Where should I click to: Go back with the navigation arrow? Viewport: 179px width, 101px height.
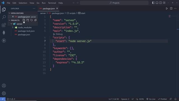tap(74, 3)
